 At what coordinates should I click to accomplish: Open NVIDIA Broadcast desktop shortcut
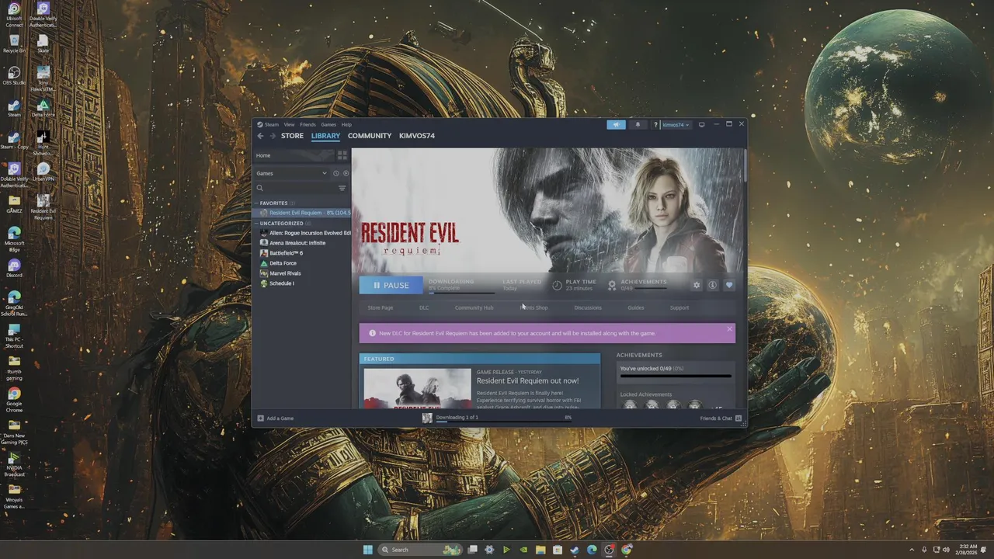[14, 464]
